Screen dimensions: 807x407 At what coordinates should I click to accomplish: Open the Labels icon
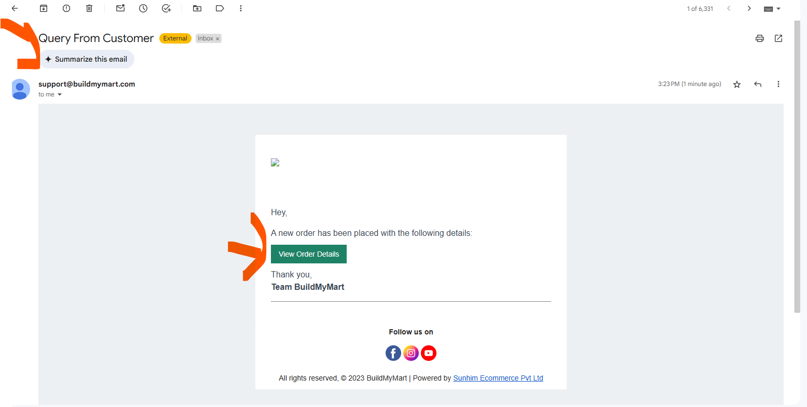pyautogui.click(x=220, y=8)
